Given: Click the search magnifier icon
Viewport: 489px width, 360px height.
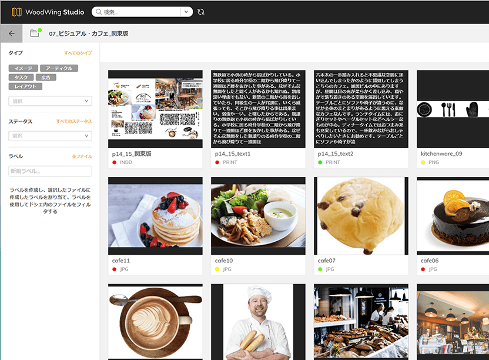Looking at the screenshot, I should pos(99,12).
